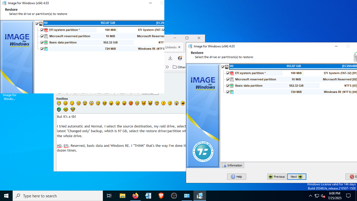
Task: Select the Windows RE (NTFS) [04] entry
Action: 340,92
